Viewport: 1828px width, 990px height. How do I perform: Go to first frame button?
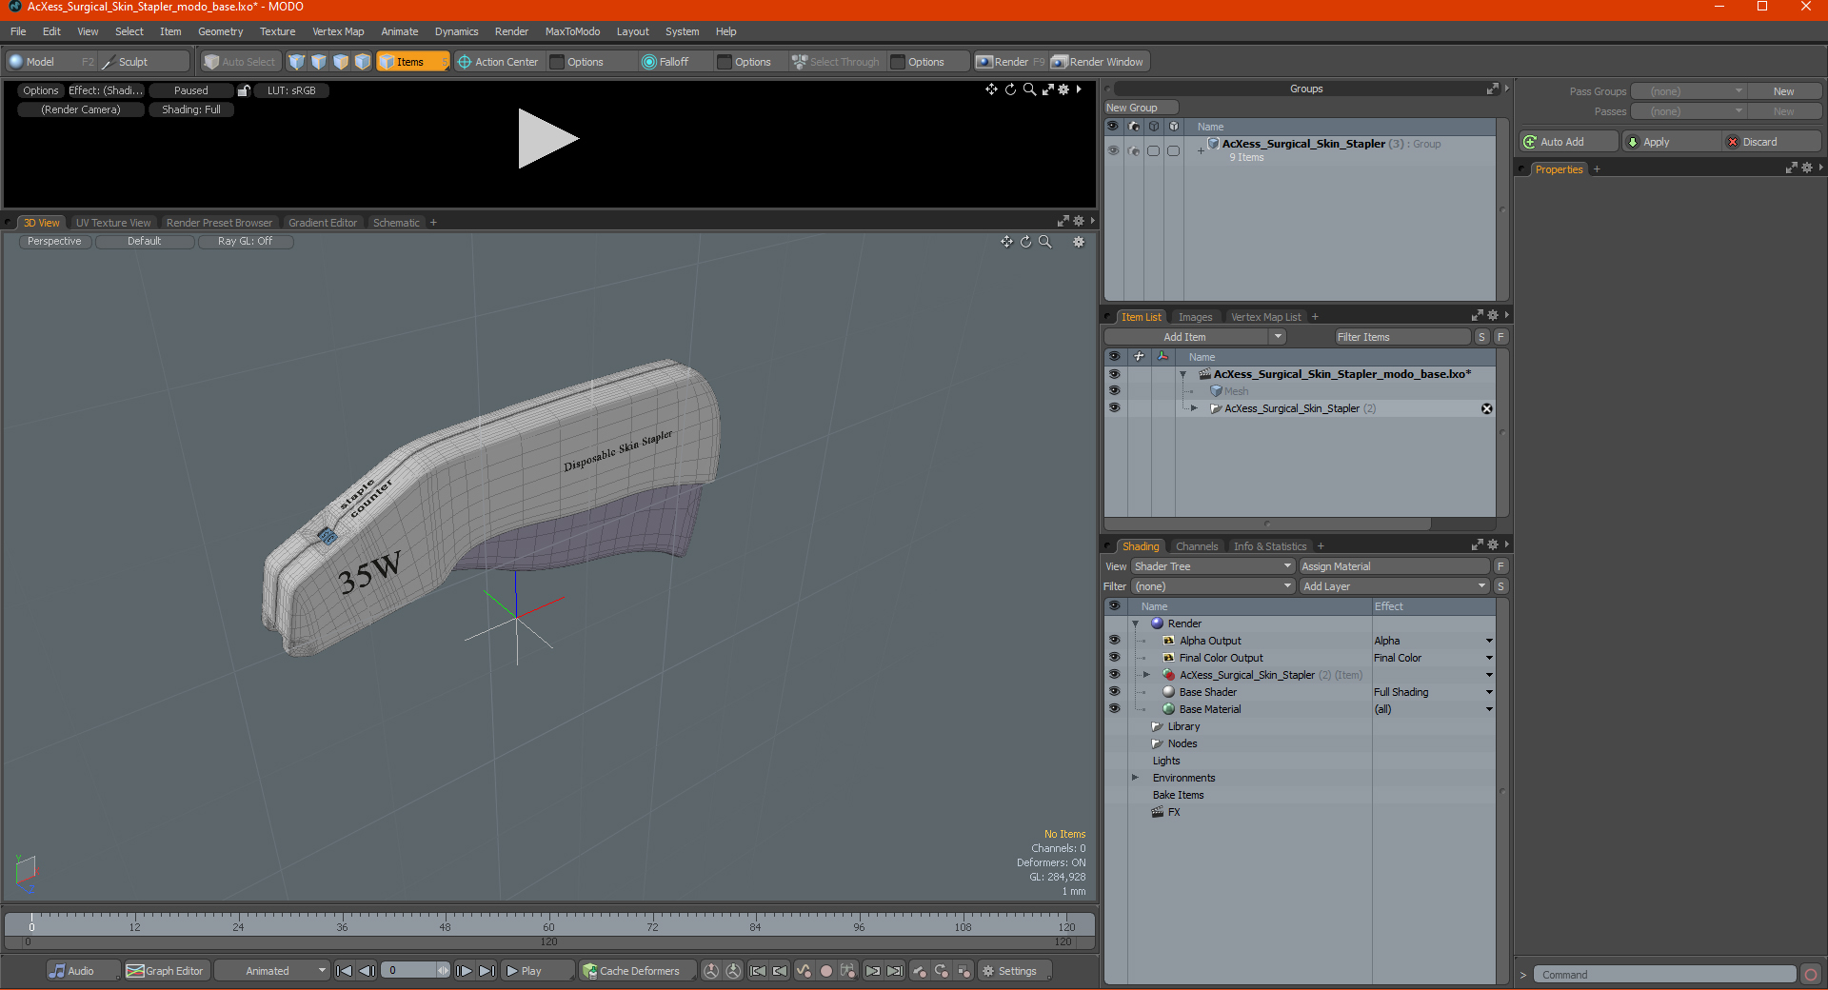pyautogui.click(x=345, y=971)
